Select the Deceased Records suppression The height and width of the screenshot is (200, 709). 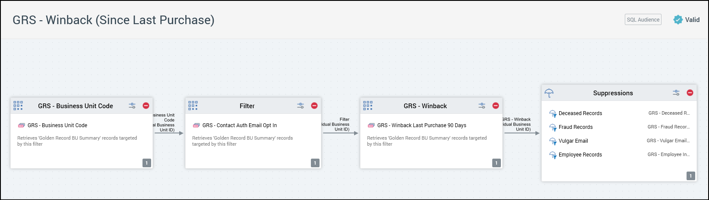[580, 113]
